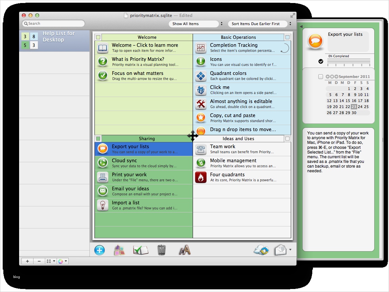The width and height of the screenshot is (389, 292).
Task: Click the quadrant resize multi-arrow handle
Action: 193,135
